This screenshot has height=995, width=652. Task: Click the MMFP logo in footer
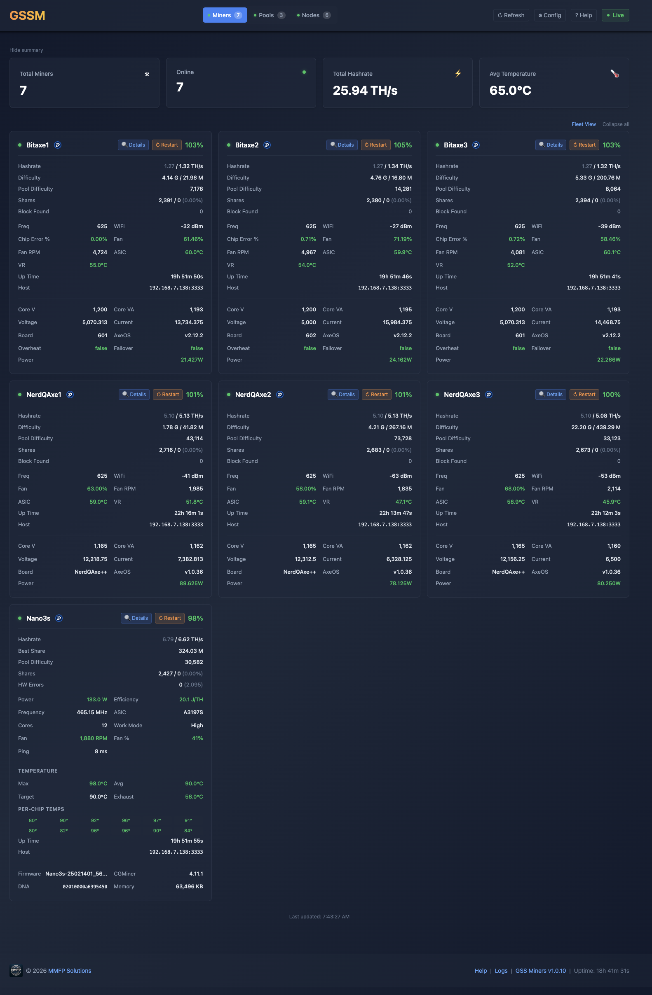point(16,971)
